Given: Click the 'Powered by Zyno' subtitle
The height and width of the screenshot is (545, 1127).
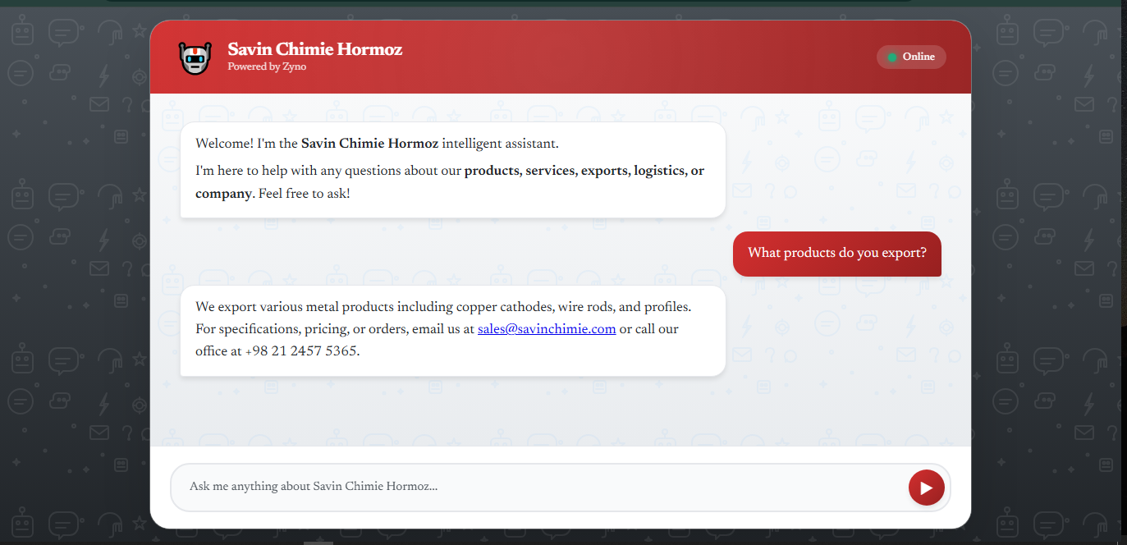Looking at the screenshot, I should pos(267,67).
